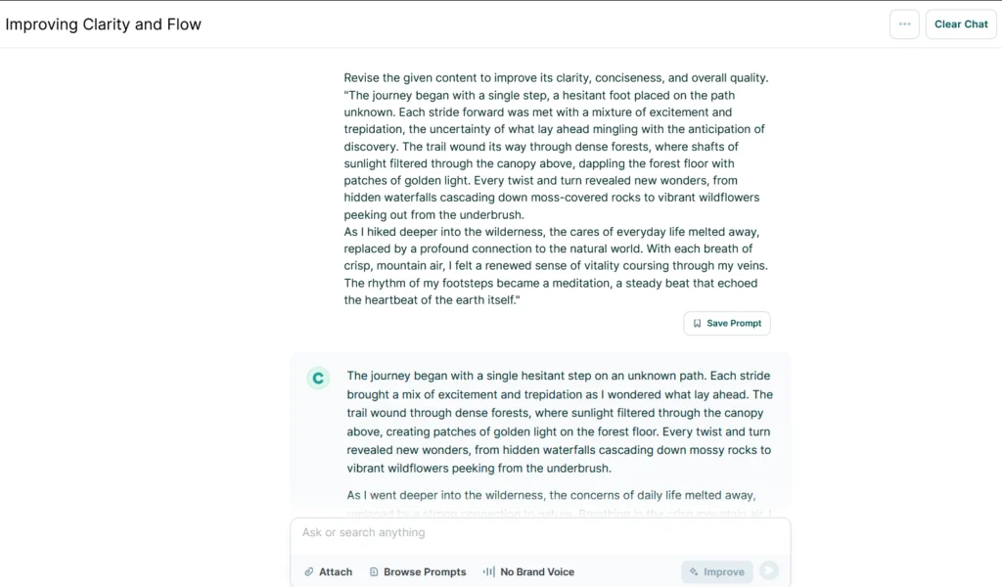Expand the No Brand Voice selector
The image size is (1002, 587).
(x=537, y=572)
